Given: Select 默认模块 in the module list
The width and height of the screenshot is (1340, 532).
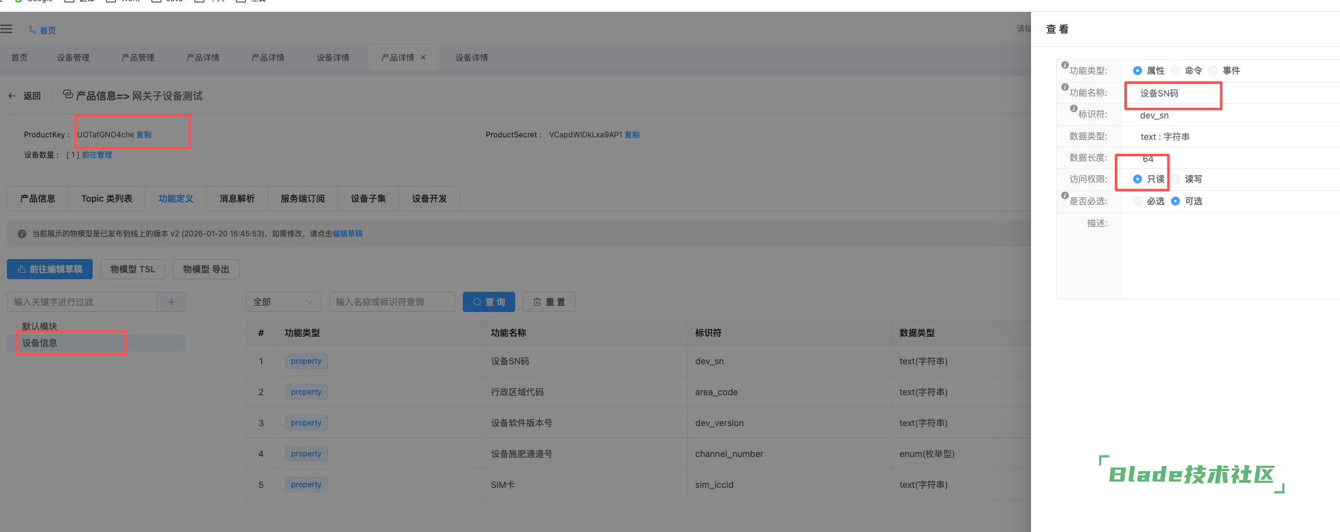Looking at the screenshot, I should [x=40, y=326].
